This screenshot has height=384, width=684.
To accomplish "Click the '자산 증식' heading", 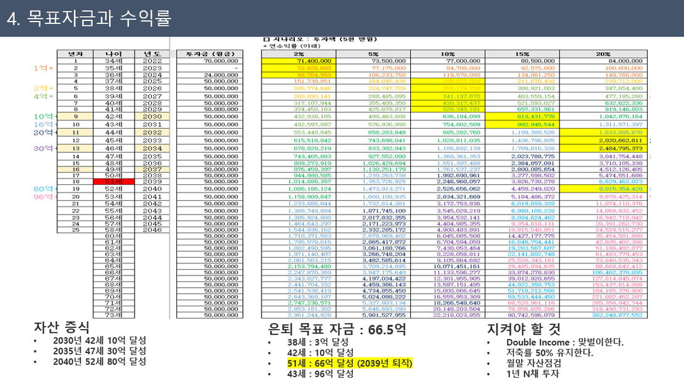I will tap(62, 327).
